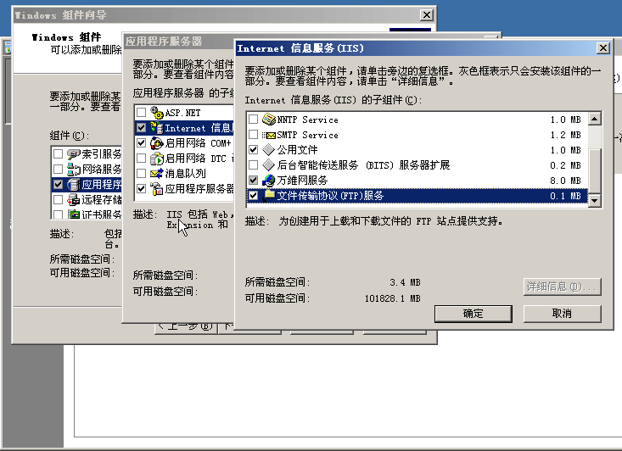Viewport: 622px width, 451px height.
Task: Click the SMTP Service envelope icon
Action: coord(269,135)
